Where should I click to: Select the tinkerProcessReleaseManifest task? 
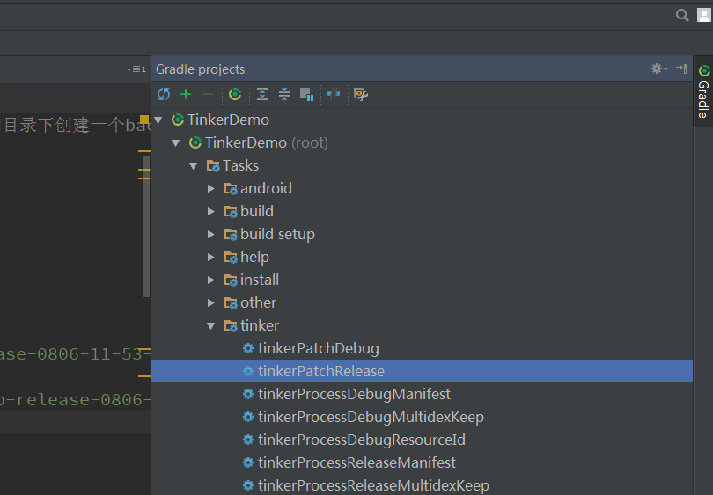click(356, 462)
